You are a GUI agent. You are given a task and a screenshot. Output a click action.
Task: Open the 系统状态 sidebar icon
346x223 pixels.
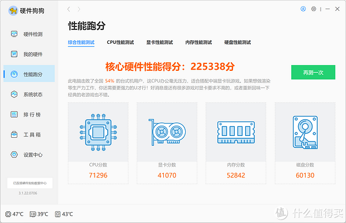click(x=14, y=94)
